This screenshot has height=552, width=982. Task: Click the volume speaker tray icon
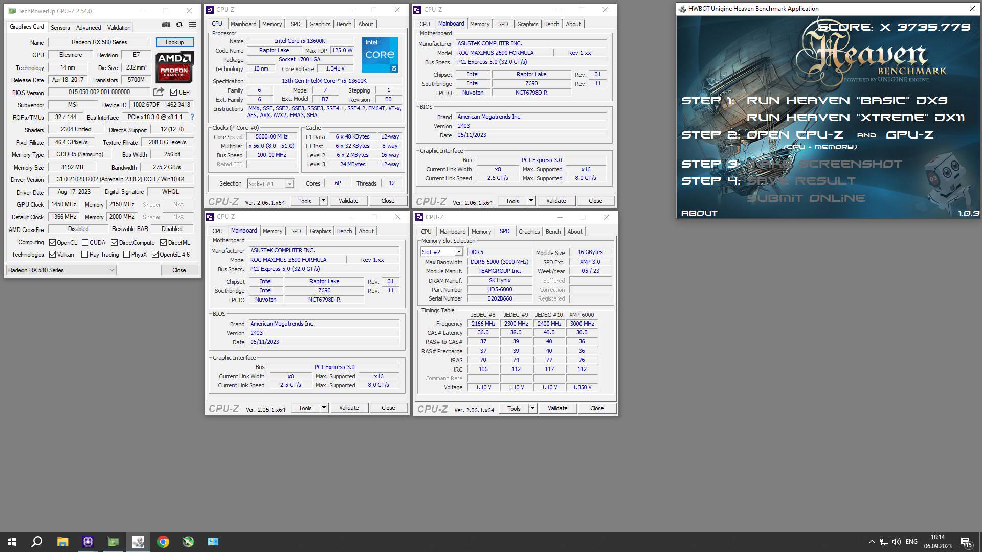click(x=897, y=542)
